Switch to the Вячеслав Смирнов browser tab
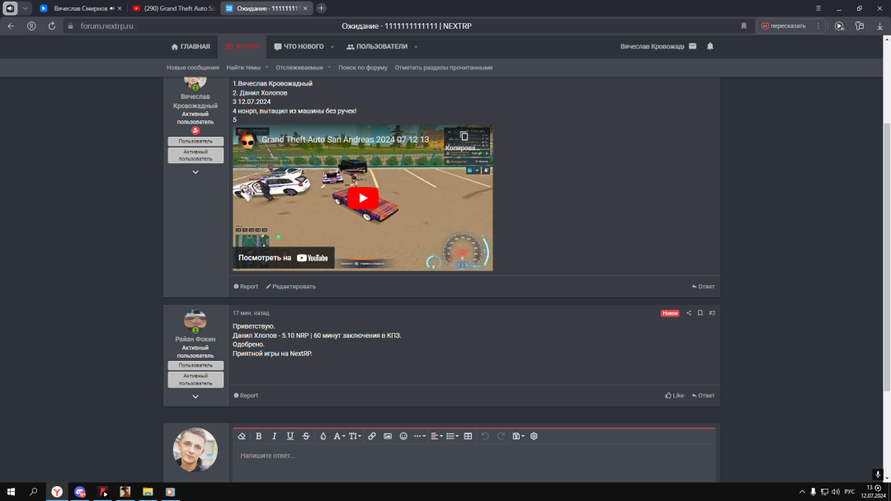This screenshot has height=501, width=891. pos(80,8)
